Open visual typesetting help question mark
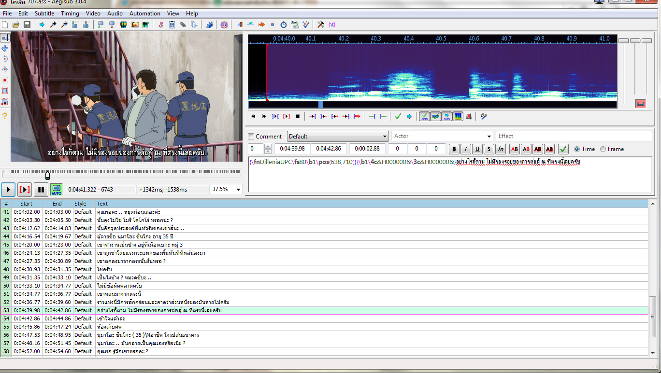 5,116
